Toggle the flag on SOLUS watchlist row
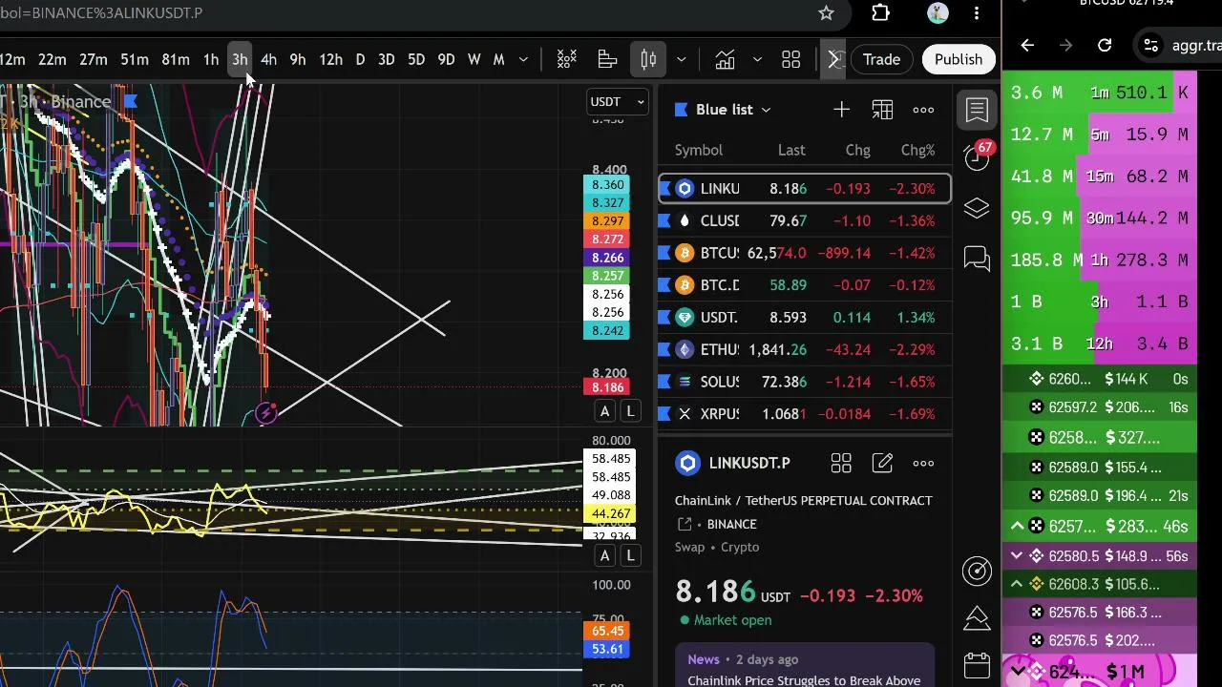The image size is (1222, 687). click(666, 382)
